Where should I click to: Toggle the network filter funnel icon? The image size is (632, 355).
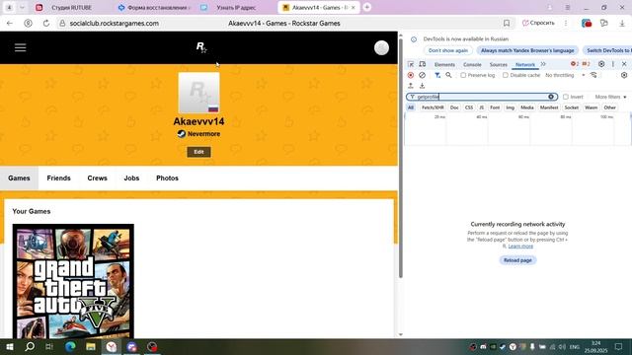437,75
